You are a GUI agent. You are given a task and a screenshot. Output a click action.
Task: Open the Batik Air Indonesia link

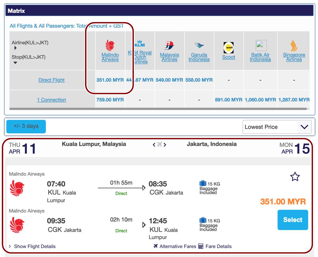pyautogui.click(x=260, y=57)
